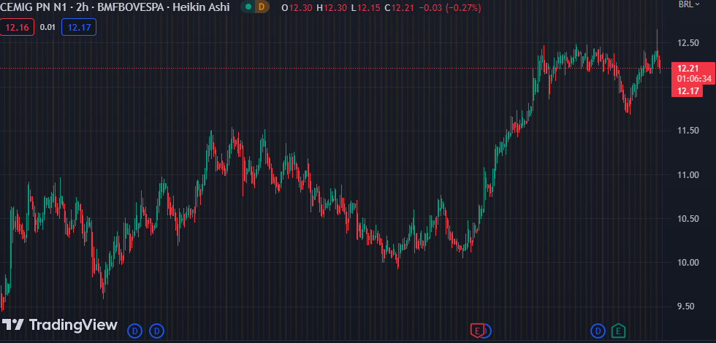Click the blue 12.17 buy price button

tap(79, 28)
